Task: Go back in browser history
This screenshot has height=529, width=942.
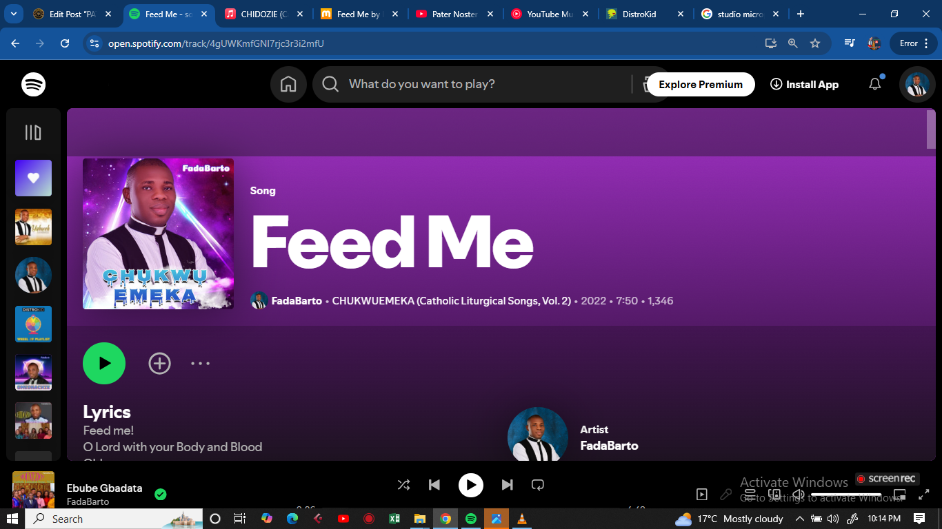Action: pyautogui.click(x=15, y=43)
